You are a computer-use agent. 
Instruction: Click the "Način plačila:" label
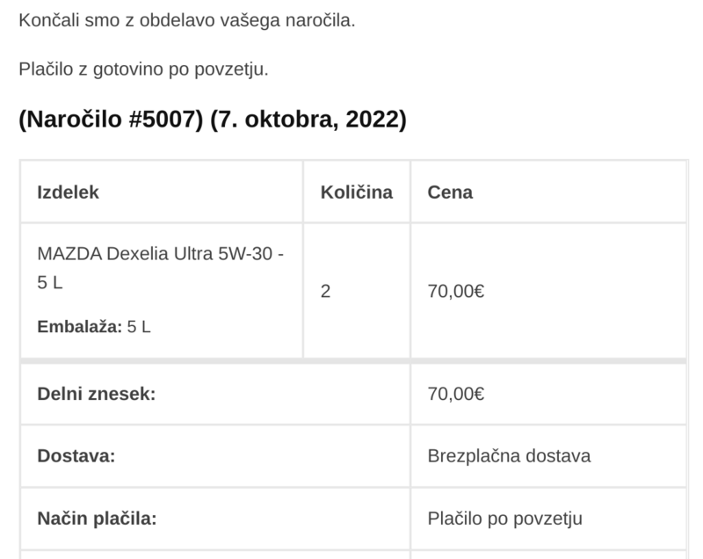[97, 519]
